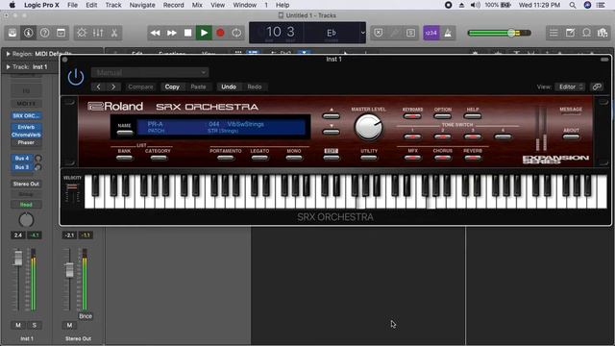615x346 pixels.
Task: Toggle the Inspector info icon
Action: 28,33
